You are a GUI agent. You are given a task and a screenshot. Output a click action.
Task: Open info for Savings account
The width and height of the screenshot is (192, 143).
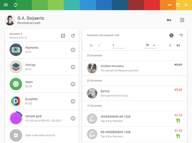click(73, 67)
